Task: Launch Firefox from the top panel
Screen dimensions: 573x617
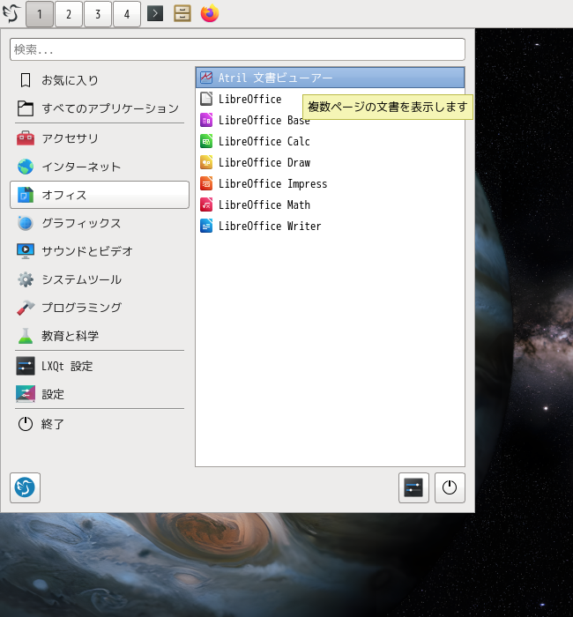Action: coord(209,14)
